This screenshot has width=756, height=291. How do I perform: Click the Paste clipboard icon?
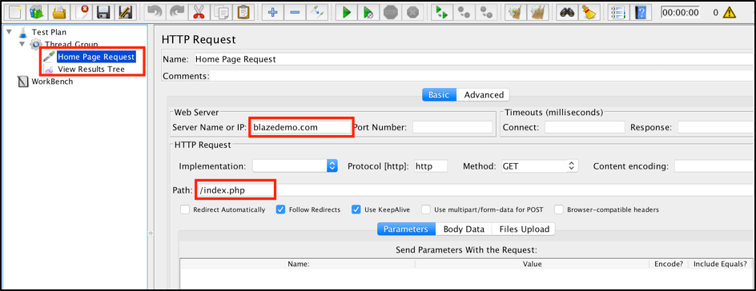[243, 12]
